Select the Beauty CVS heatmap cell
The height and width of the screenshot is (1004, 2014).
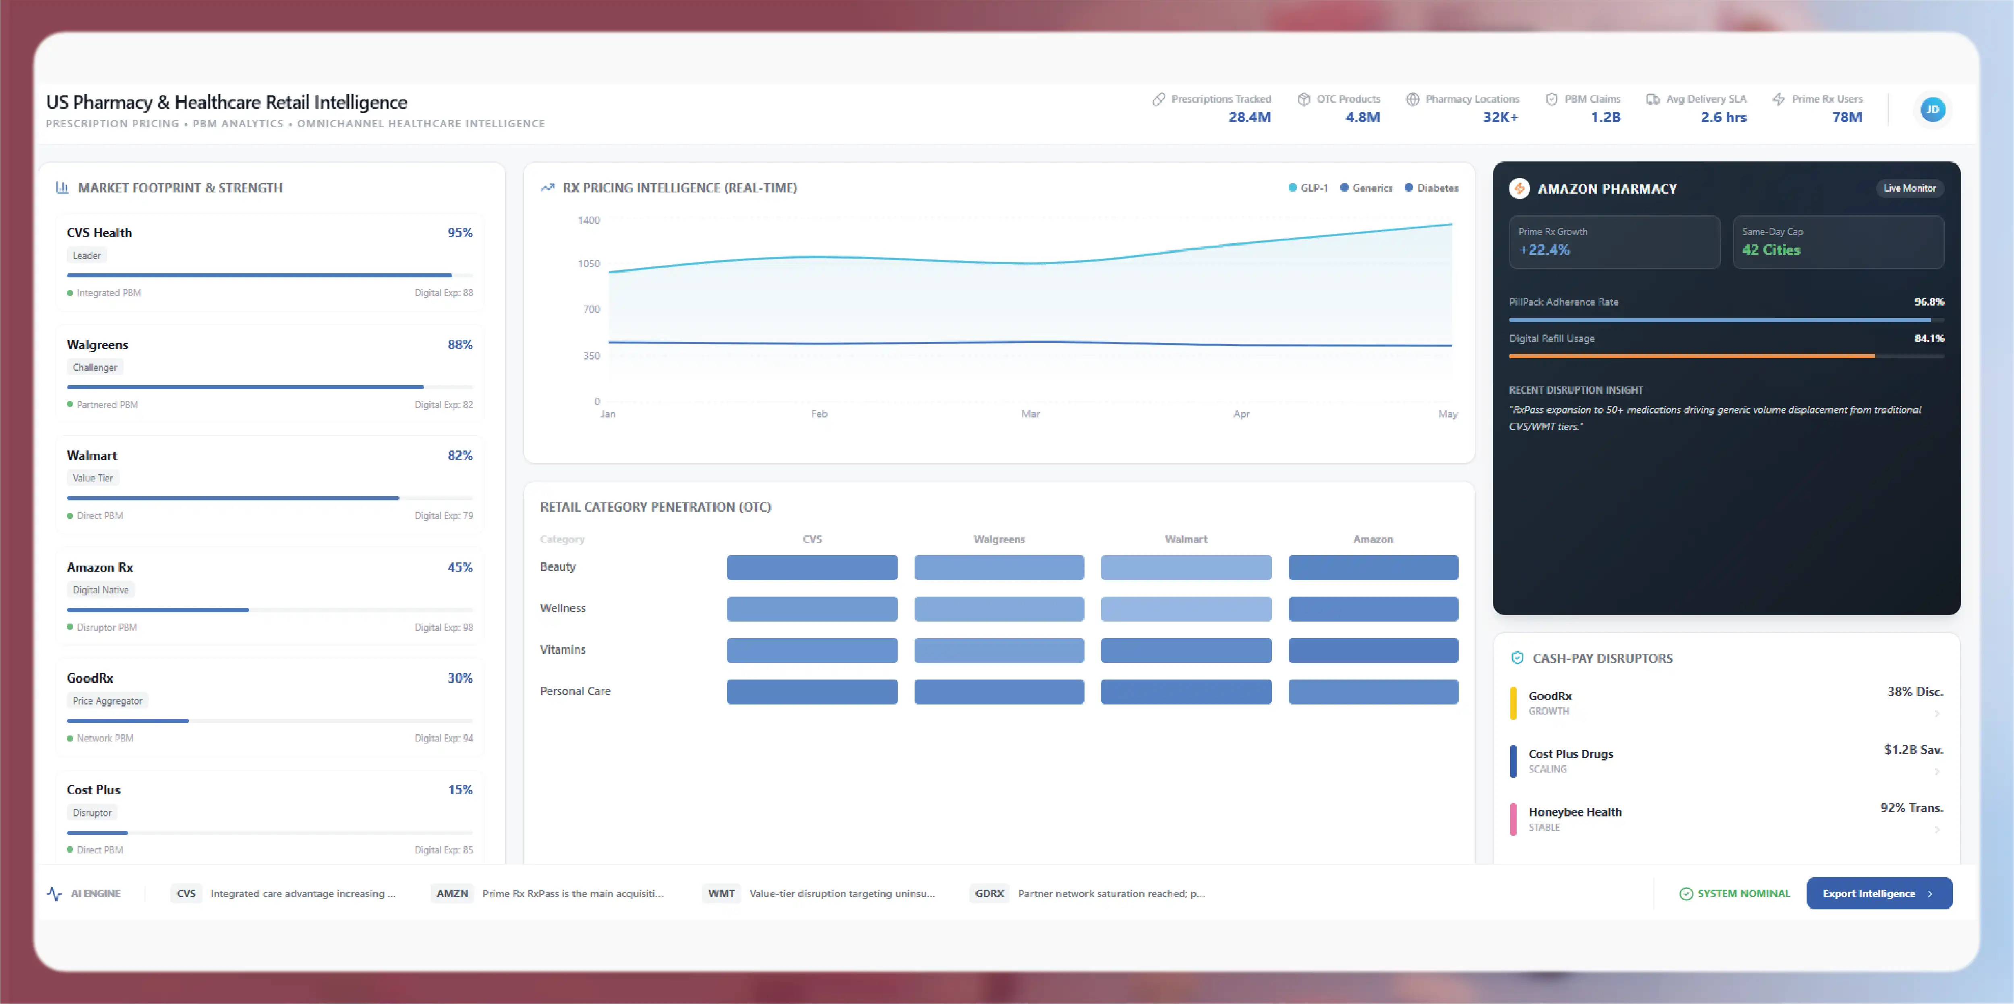(811, 567)
